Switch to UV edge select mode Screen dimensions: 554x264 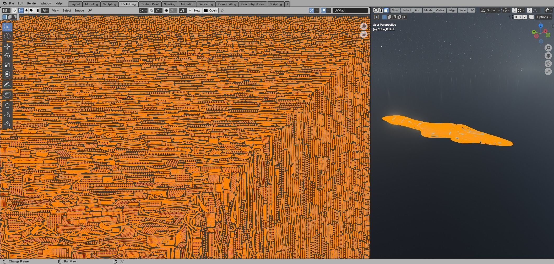pyautogui.click(x=26, y=10)
